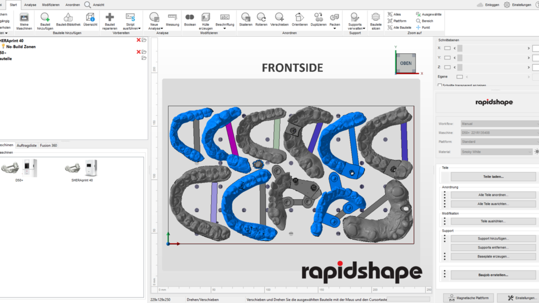539x303 pixels.
Task: Click the Teile laden... button
Action: [493, 177]
